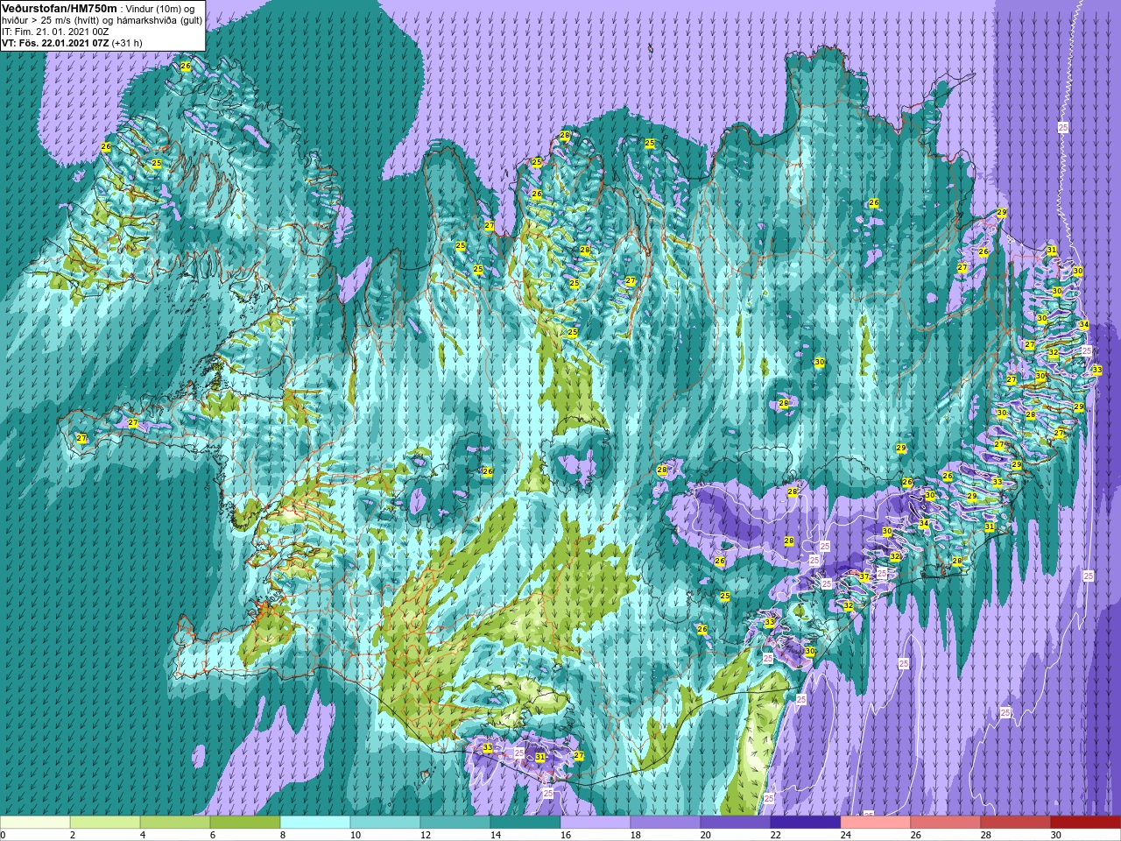Click the '30' legend scale label
Screen dimensions: 1121x841
pos(1055,836)
